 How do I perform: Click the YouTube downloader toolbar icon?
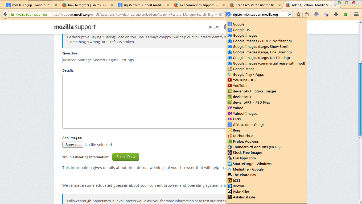coord(316,15)
